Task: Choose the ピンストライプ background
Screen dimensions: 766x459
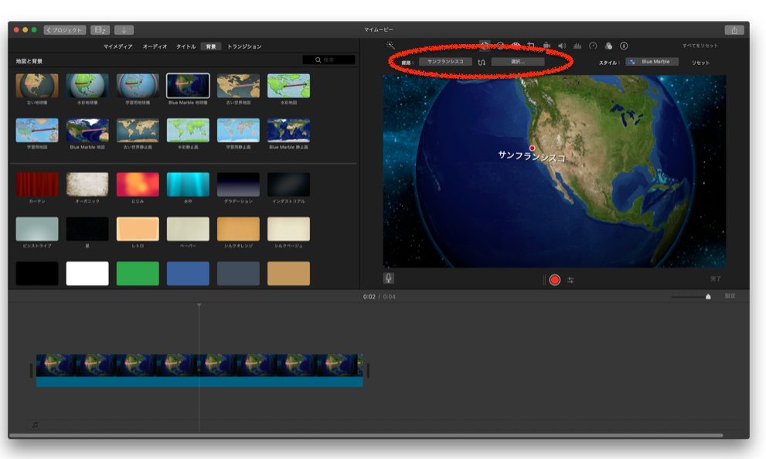Action: 37,229
